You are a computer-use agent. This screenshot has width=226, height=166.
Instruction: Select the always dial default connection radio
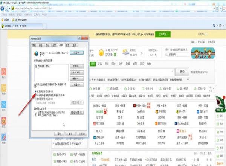36,99
